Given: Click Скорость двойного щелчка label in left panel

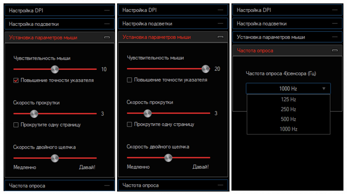Looking at the screenshot, I should pyautogui.click(x=44, y=147).
